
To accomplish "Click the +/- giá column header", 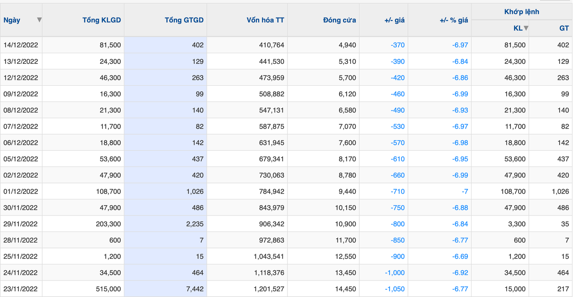I will [394, 20].
